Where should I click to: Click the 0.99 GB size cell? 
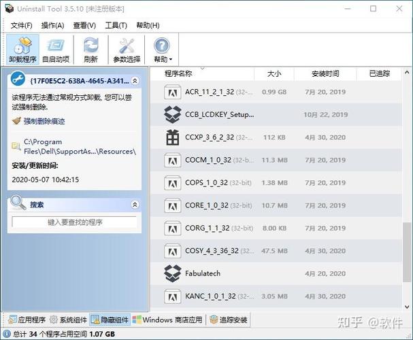pos(274,92)
